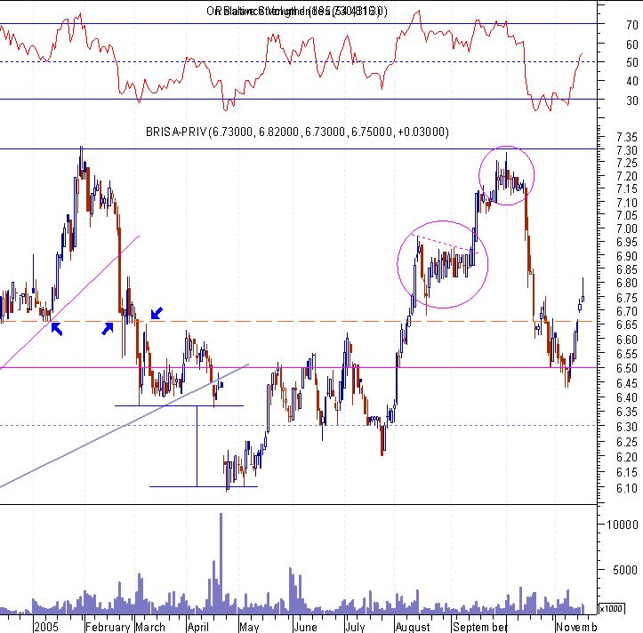
Task: Select the RSI axis label 60
Action: click(632, 44)
